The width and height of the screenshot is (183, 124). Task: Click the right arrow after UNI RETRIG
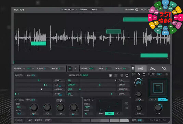point(76,10)
